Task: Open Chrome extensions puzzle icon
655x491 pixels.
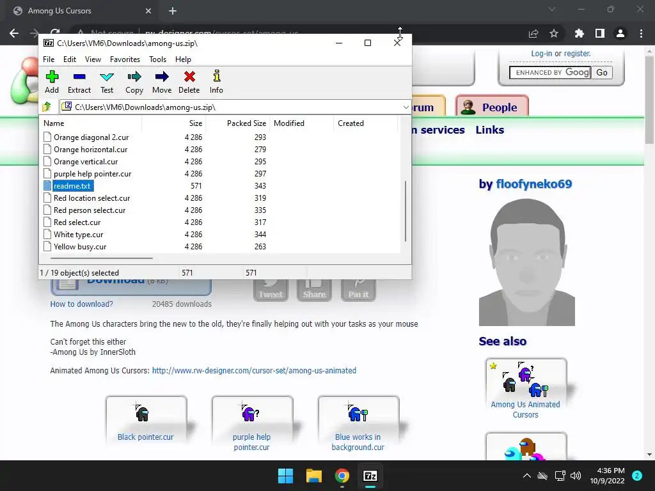Action: [579, 33]
